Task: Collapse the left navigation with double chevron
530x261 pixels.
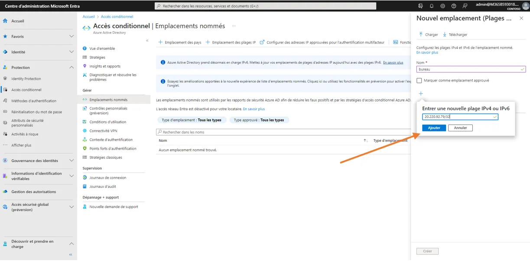Action: point(71,254)
